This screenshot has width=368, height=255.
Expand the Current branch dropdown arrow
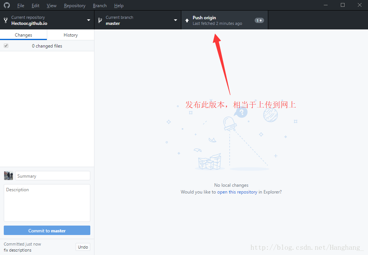(x=175, y=20)
